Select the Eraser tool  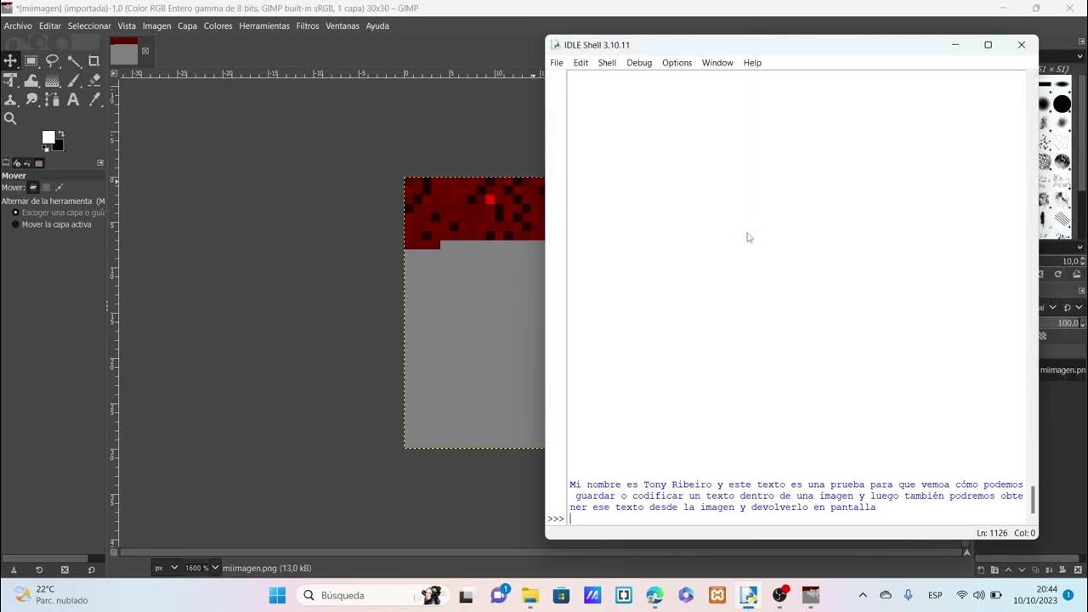(93, 81)
